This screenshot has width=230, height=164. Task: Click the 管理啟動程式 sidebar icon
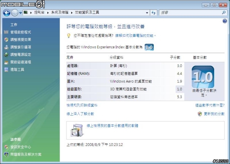(x=6, y=32)
